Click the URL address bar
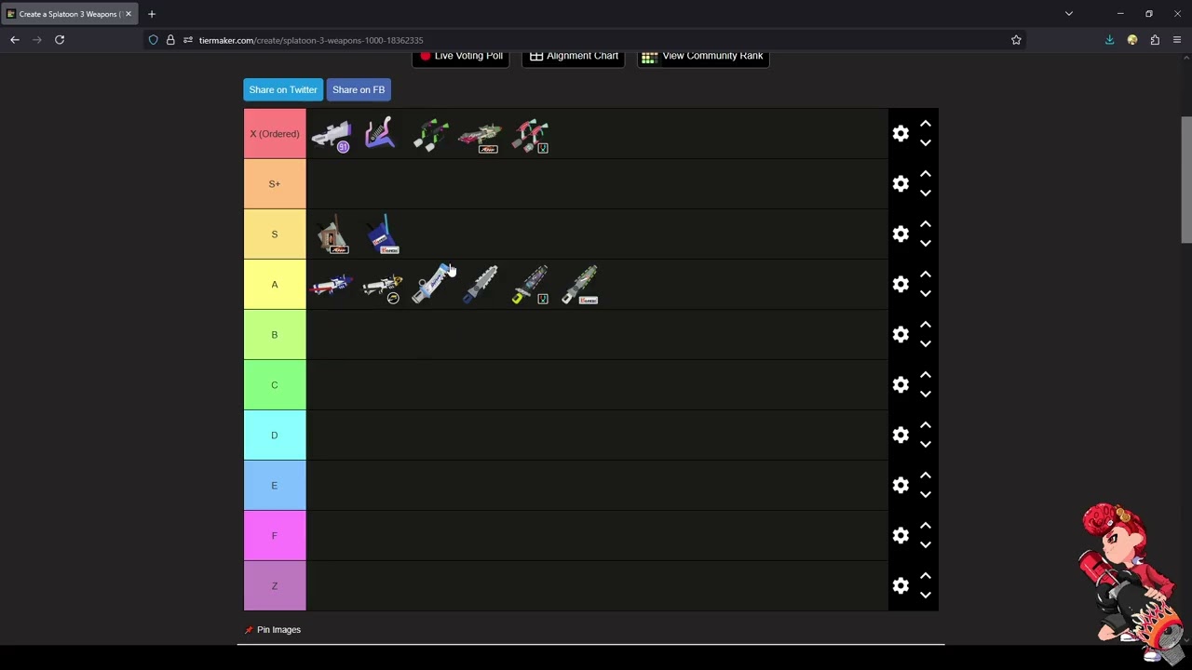Viewport: 1192px width, 670px height. 587,40
